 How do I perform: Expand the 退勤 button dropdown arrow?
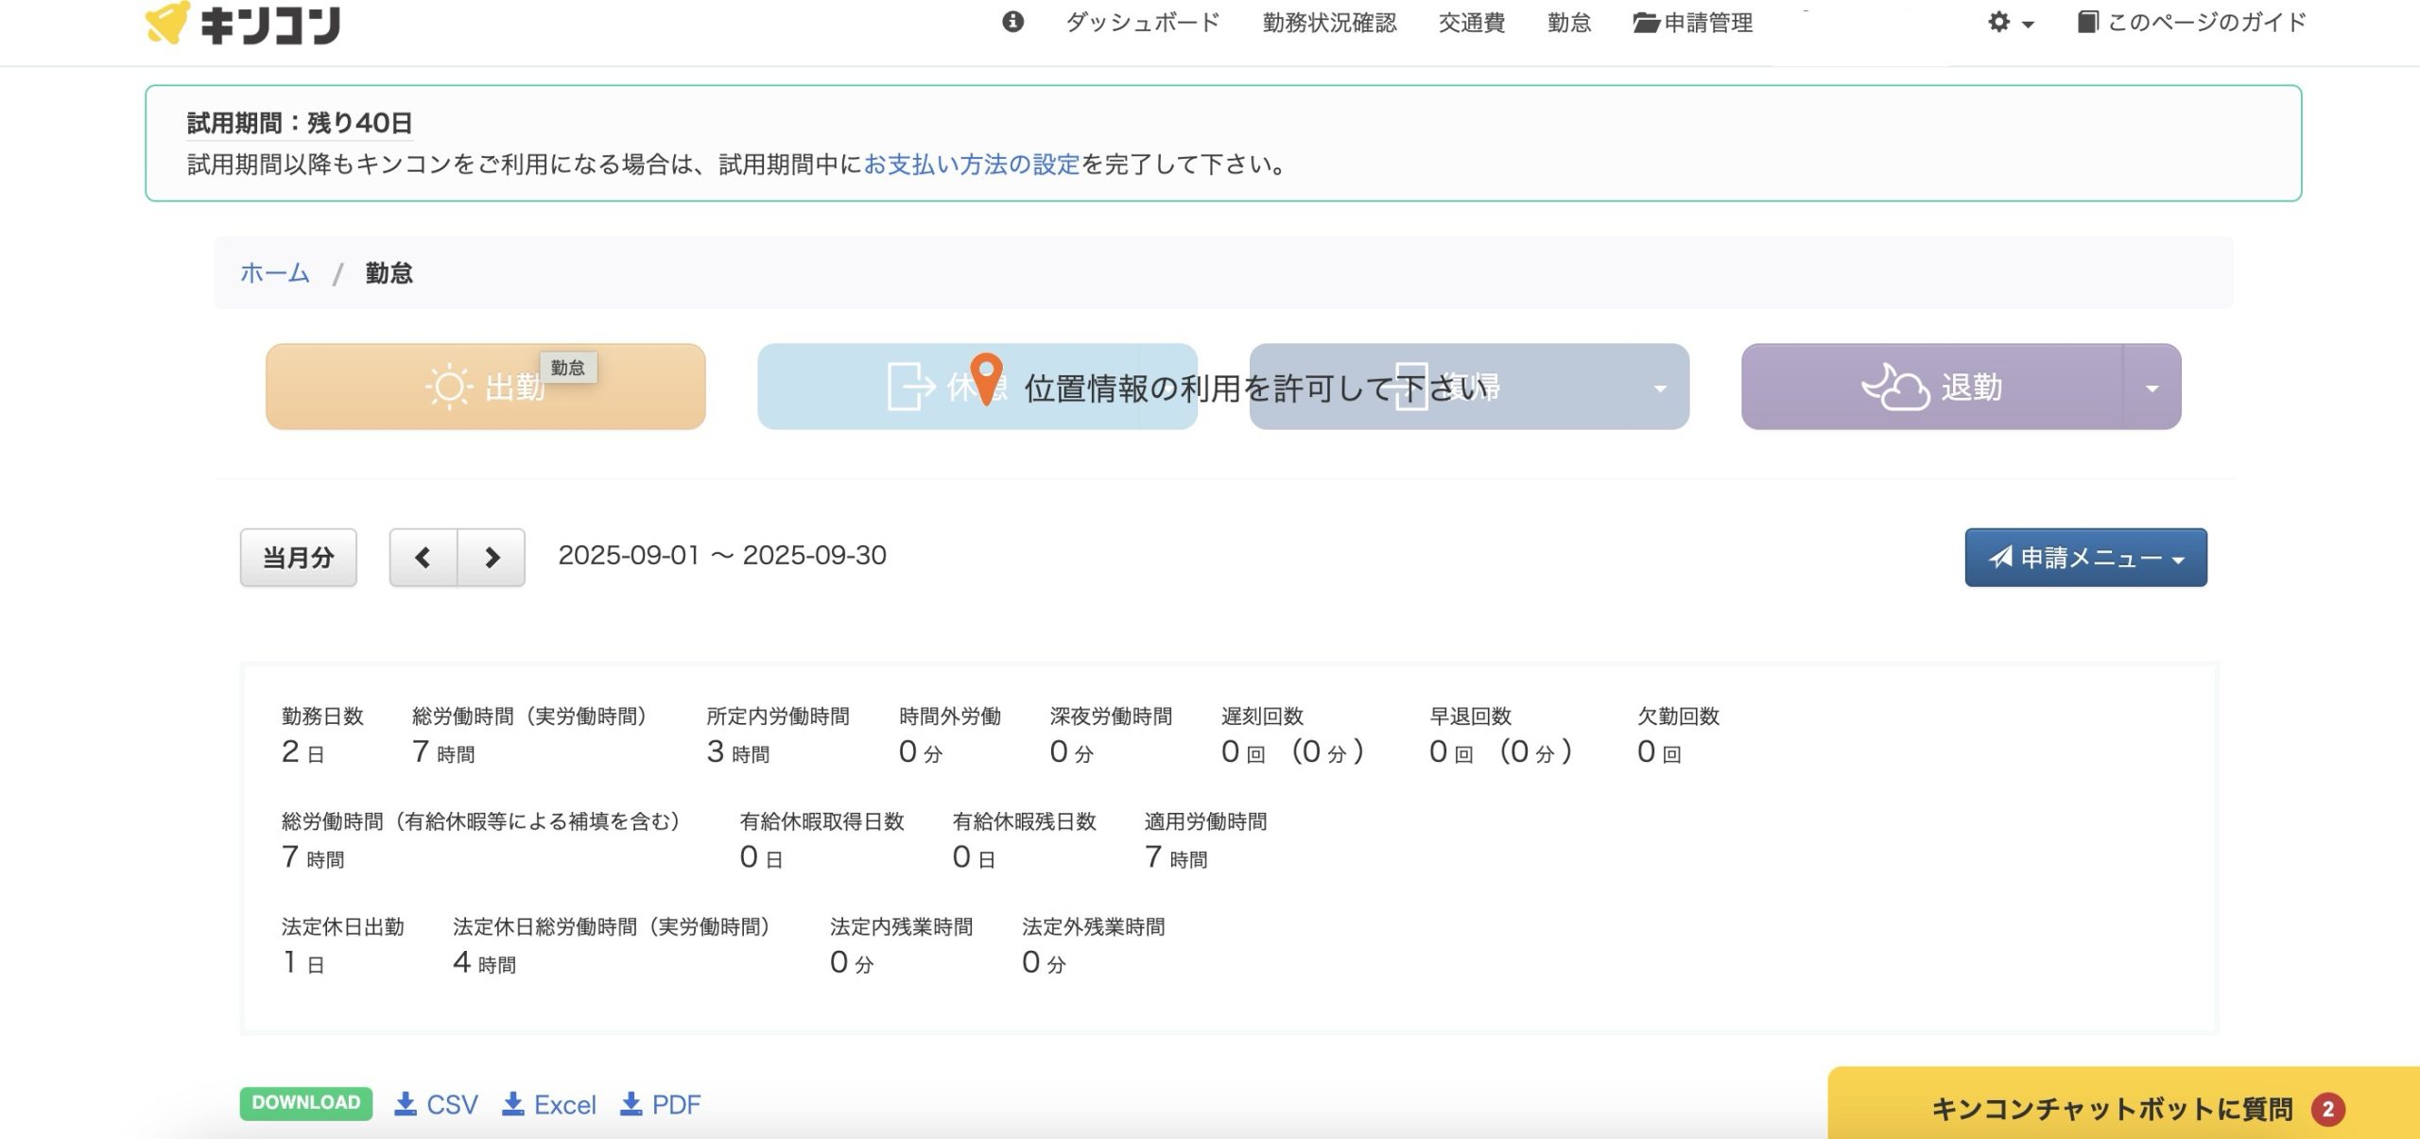[x=2152, y=388]
